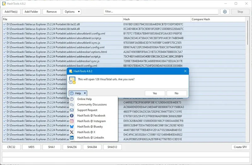The image size is (252, 165).
Task: Click the HashTools app icon in main title bar
Action: point(4,3)
